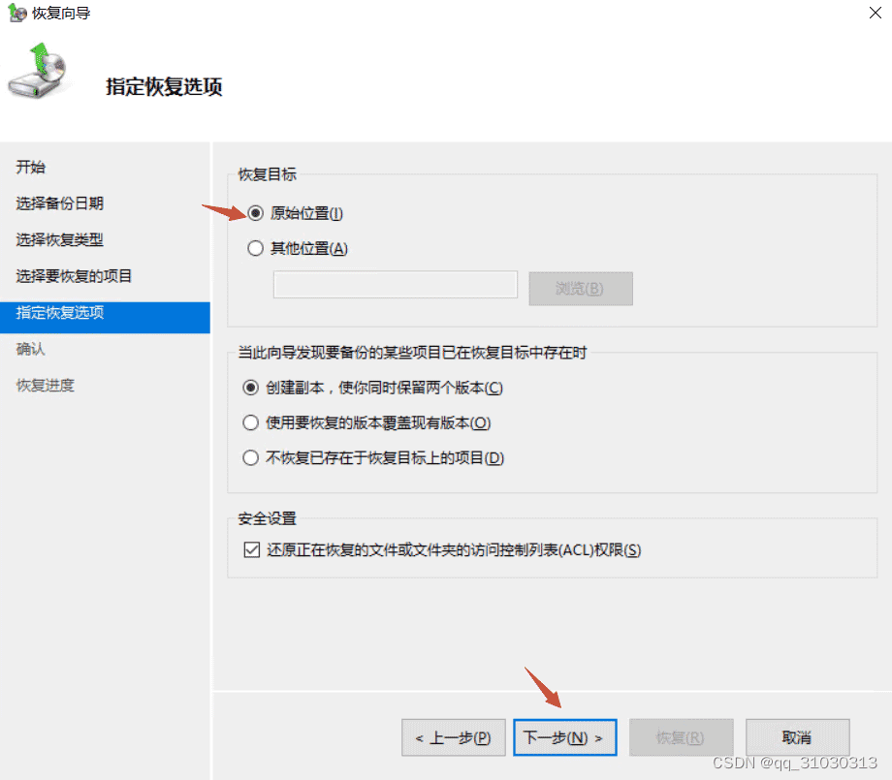Click the 浏览(B) browse button
This screenshot has width=892, height=780.
click(x=580, y=289)
